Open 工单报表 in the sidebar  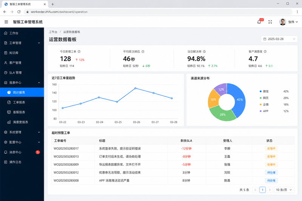click(22, 102)
